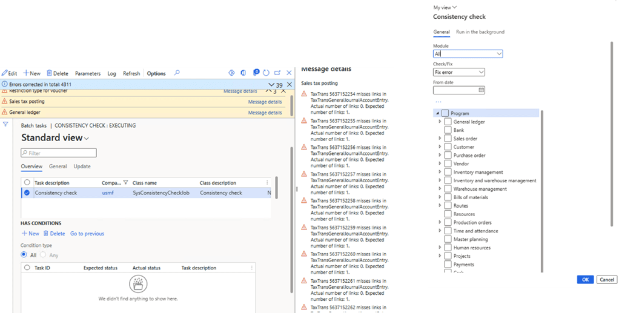Select the Any condition type radio button
The width and height of the screenshot is (619, 313).
tap(43, 255)
